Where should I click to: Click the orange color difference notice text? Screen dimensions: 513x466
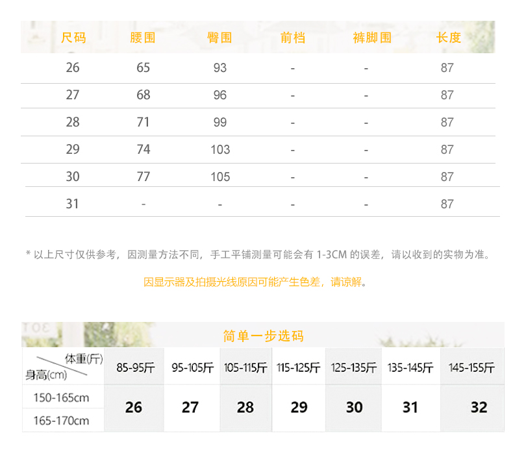[256, 283]
